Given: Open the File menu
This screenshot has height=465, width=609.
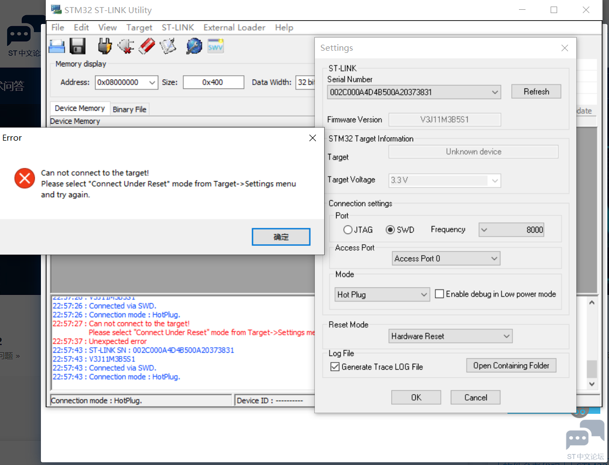Looking at the screenshot, I should coord(57,28).
